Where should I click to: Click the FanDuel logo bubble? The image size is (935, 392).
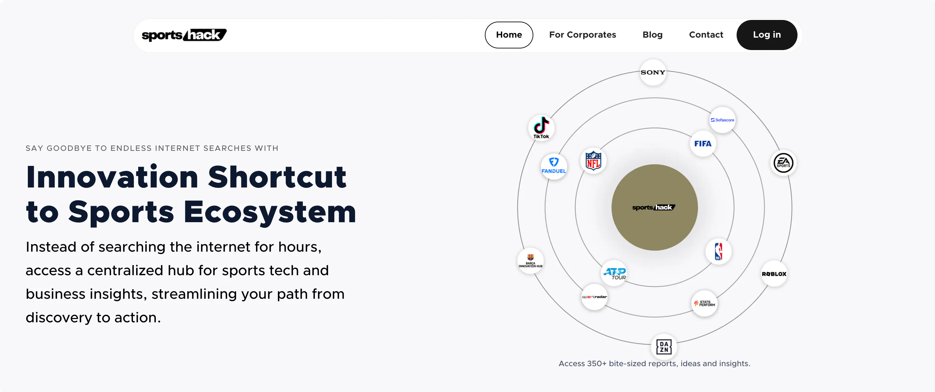pos(554,167)
